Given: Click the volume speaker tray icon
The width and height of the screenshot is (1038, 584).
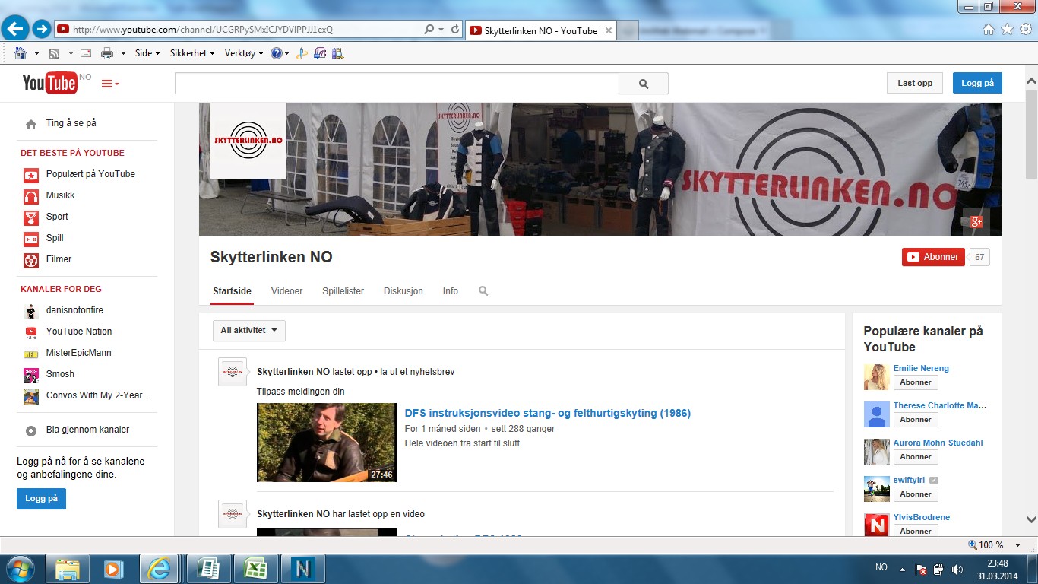Looking at the screenshot, I should [957, 569].
